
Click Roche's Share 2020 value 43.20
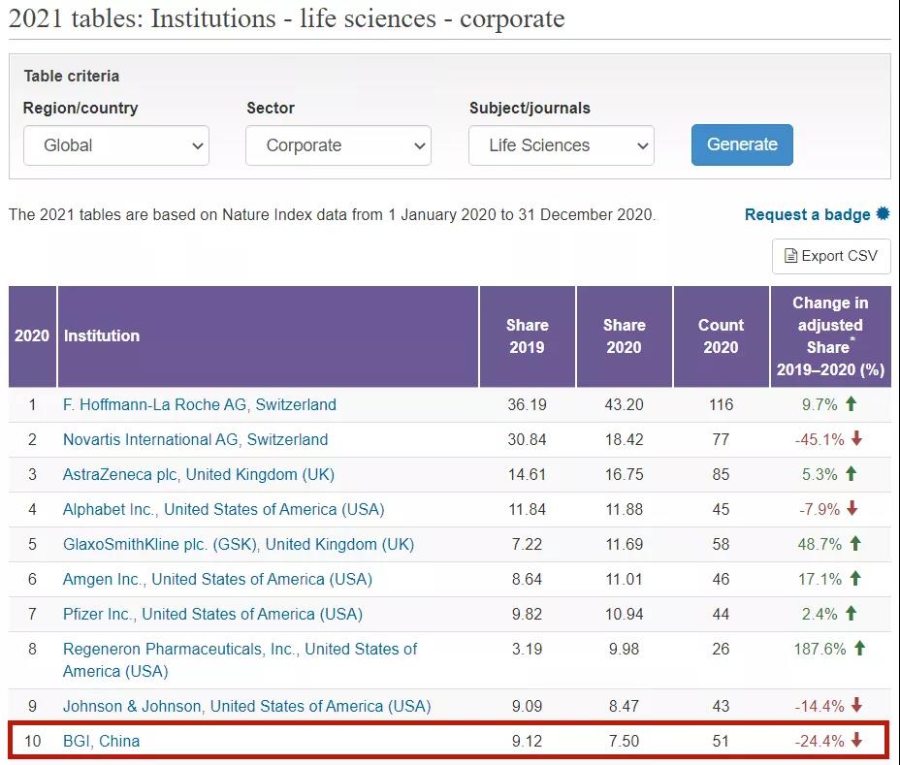pyautogui.click(x=624, y=405)
